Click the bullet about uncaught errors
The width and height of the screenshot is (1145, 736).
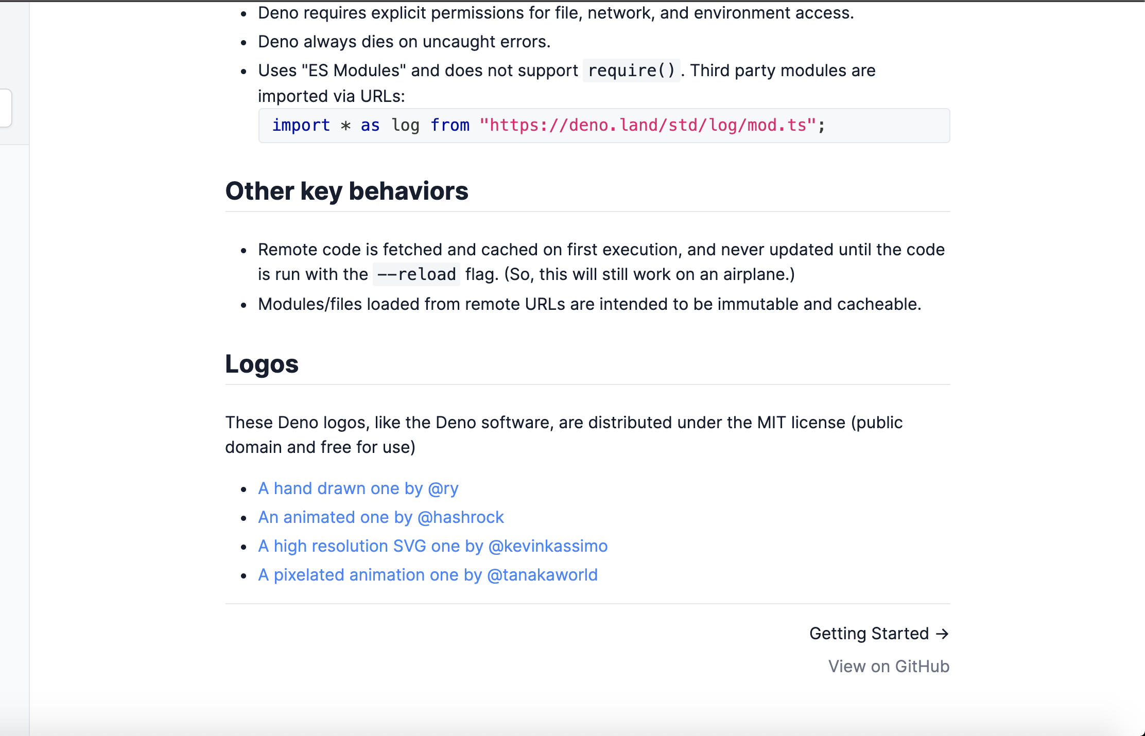click(404, 42)
